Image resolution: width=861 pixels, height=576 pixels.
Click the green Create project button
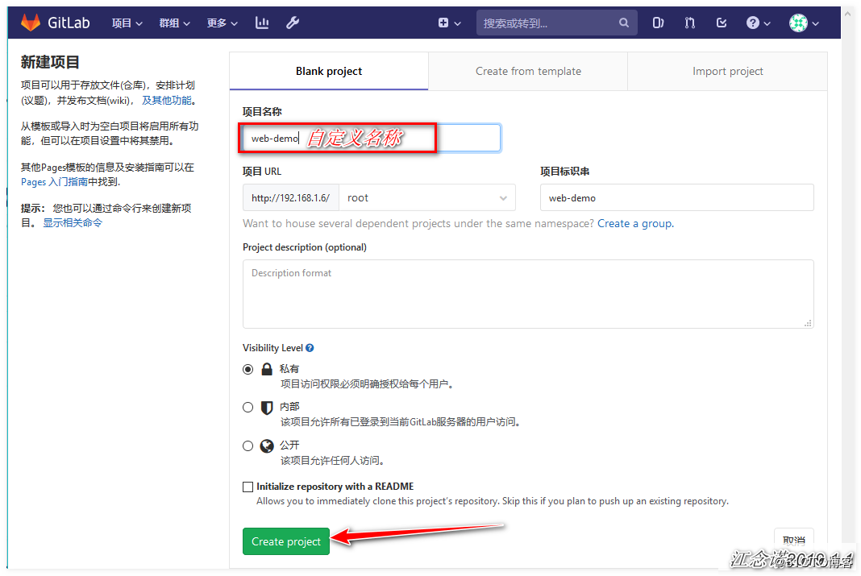coord(286,541)
